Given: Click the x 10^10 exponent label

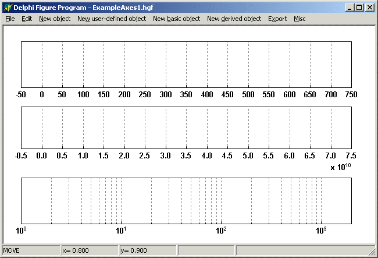Looking at the screenshot, I should coord(341,167).
